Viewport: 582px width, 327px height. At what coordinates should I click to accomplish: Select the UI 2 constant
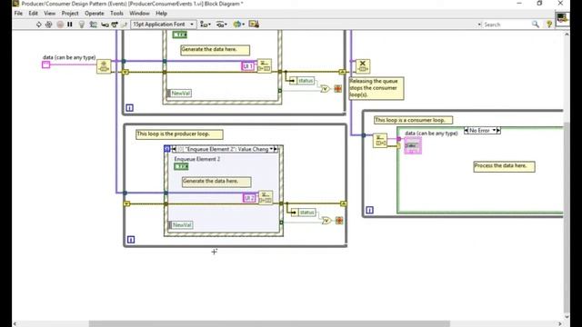click(x=249, y=198)
